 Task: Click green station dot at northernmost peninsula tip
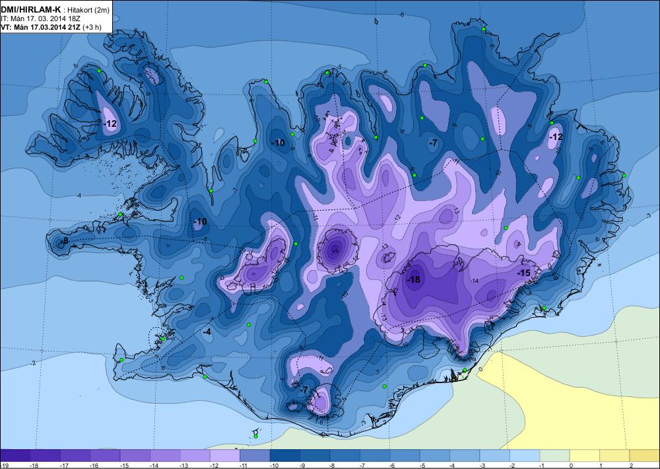pyautogui.click(x=484, y=29)
